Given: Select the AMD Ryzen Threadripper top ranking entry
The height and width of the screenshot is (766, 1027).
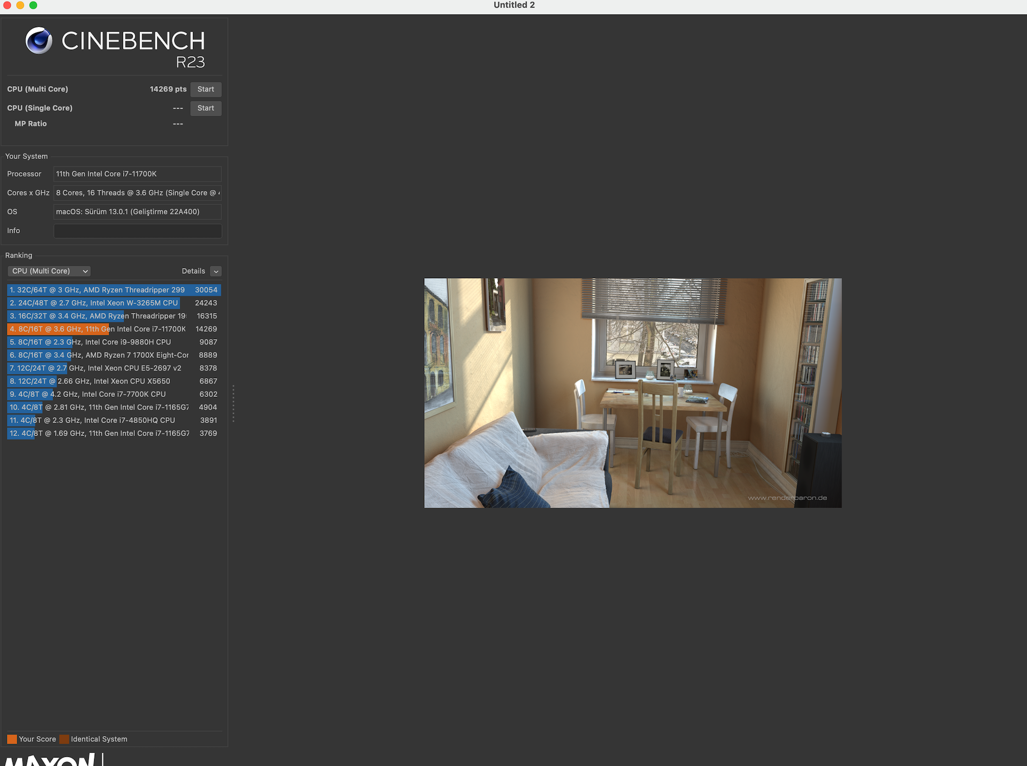Looking at the screenshot, I should click(99, 289).
